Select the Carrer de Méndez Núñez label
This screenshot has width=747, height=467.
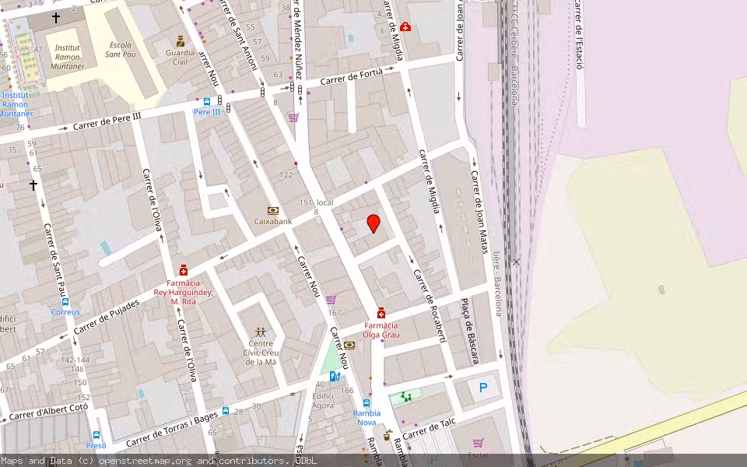pos(297,40)
